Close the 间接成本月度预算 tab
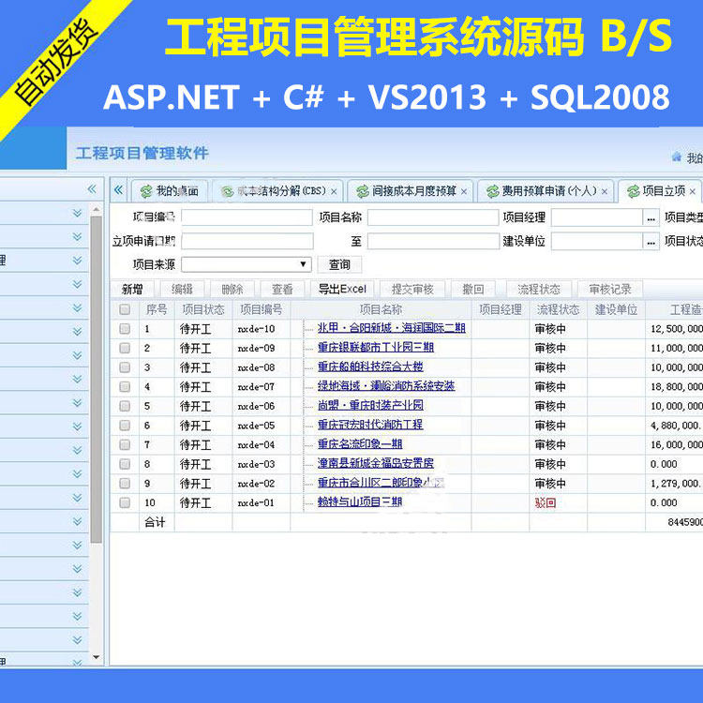The image size is (703, 703). (x=464, y=192)
